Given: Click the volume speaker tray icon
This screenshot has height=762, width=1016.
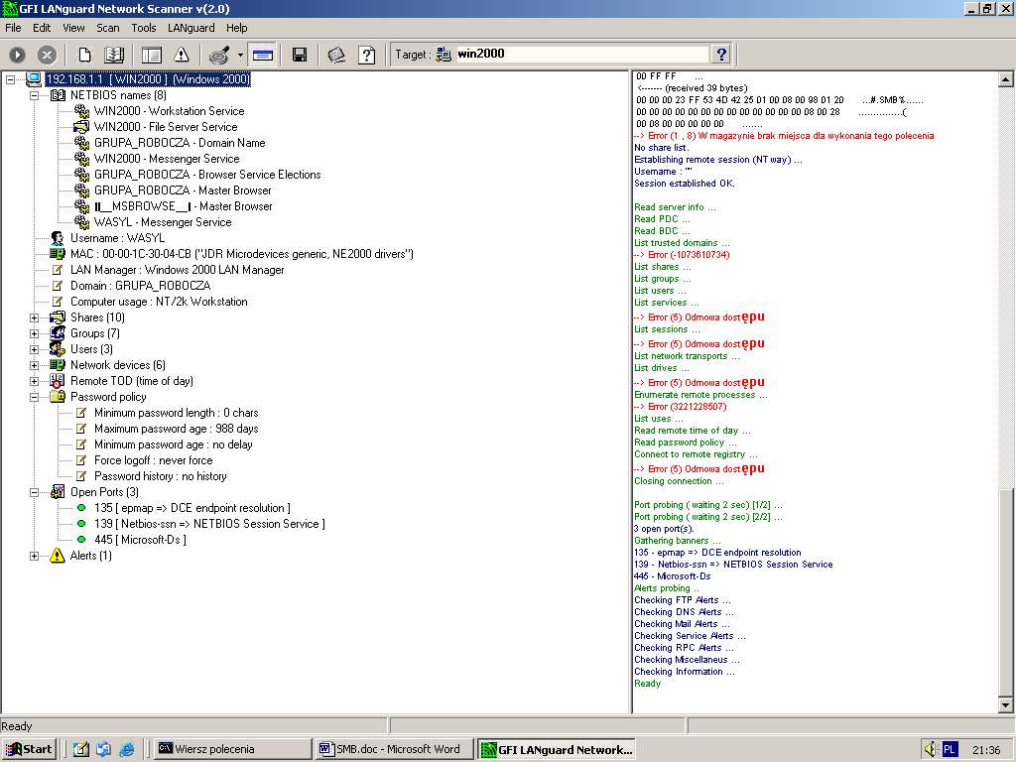Looking at the screenshot, I should [929, 750].
